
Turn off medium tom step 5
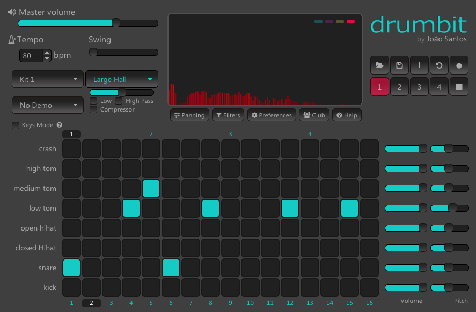pos(151,188)
